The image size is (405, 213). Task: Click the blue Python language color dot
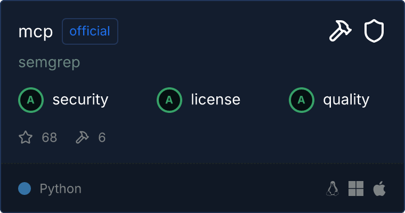click(x=25, y=189)
